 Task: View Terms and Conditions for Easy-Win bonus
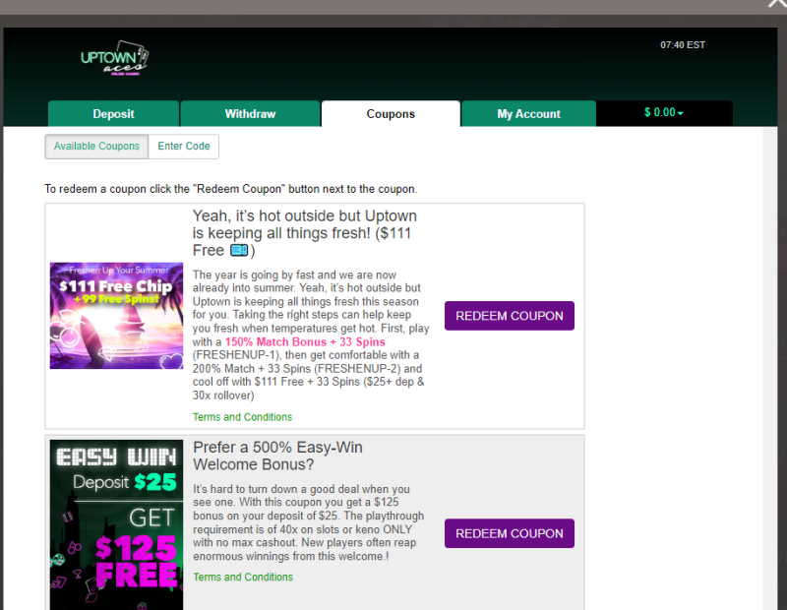coord(242,578)
